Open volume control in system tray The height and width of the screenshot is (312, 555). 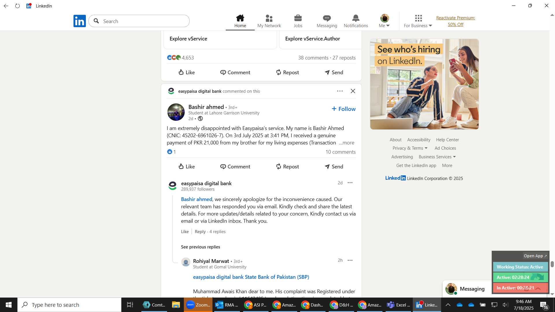click(505, 305)
